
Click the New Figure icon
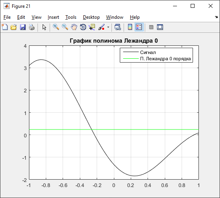point(5,27)
